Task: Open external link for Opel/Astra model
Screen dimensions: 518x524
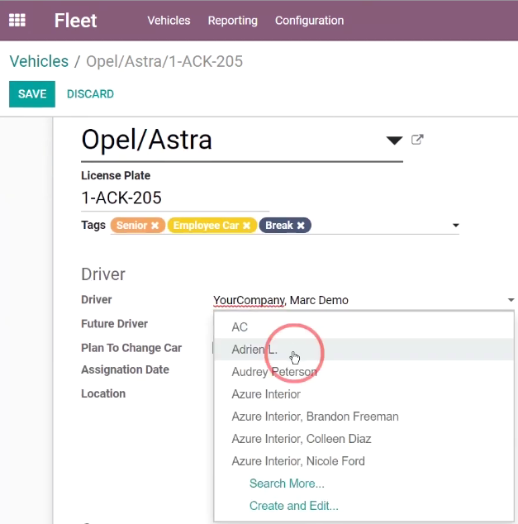Action: point(417,140)
